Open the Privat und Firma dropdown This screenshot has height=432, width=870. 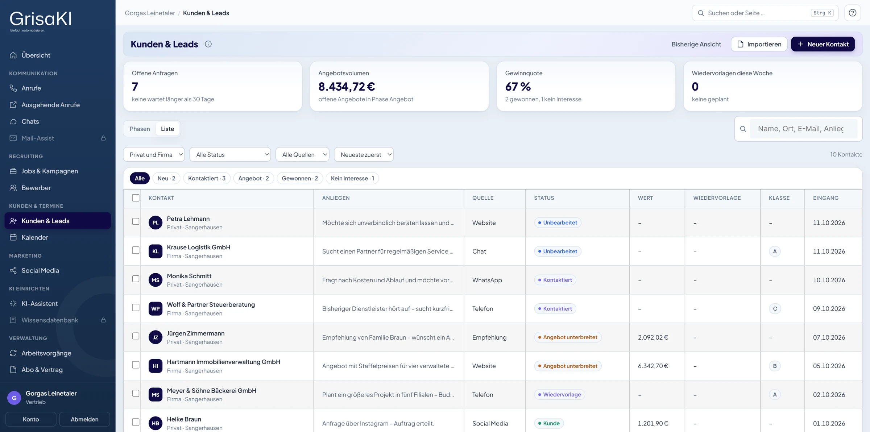coord(154,154)
